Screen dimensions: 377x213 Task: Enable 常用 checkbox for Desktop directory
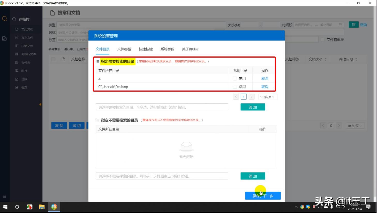[235, 87]
